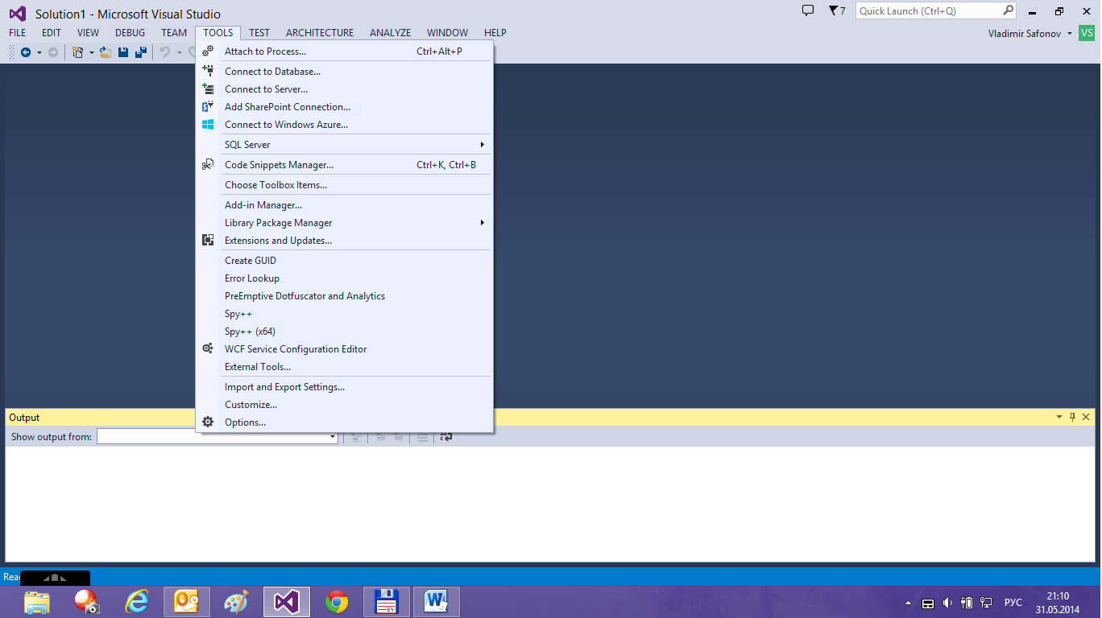Open the New Project toolbar icon

(78, 52)
